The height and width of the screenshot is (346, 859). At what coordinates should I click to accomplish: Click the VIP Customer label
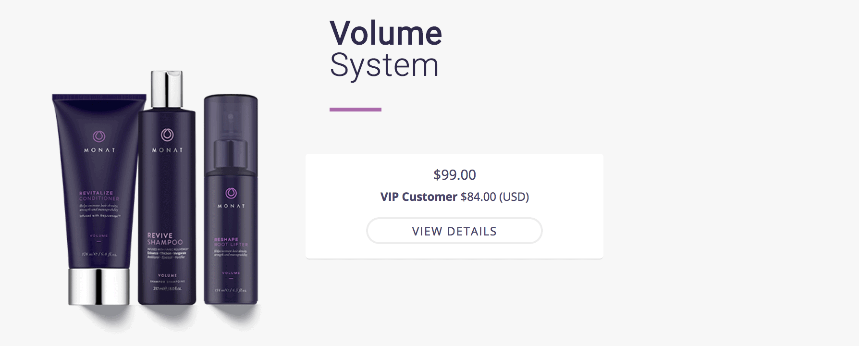[x=418, y=197]
